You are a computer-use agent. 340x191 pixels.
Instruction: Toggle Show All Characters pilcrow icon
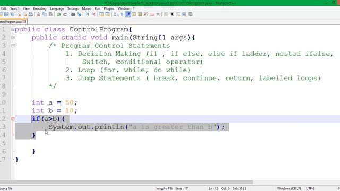click(x=122, y=14)
